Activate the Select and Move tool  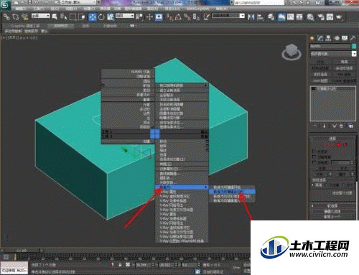click(x=93, y=17)
